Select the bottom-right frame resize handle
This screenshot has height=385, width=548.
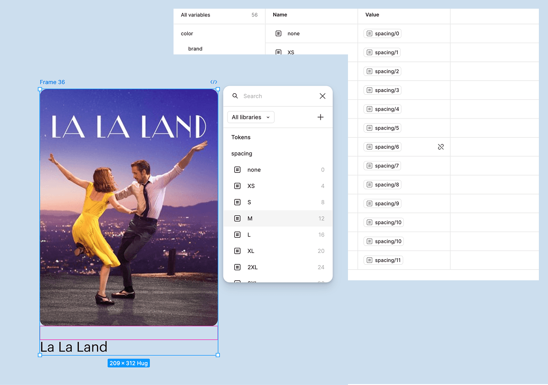click(x=218, y=355)
